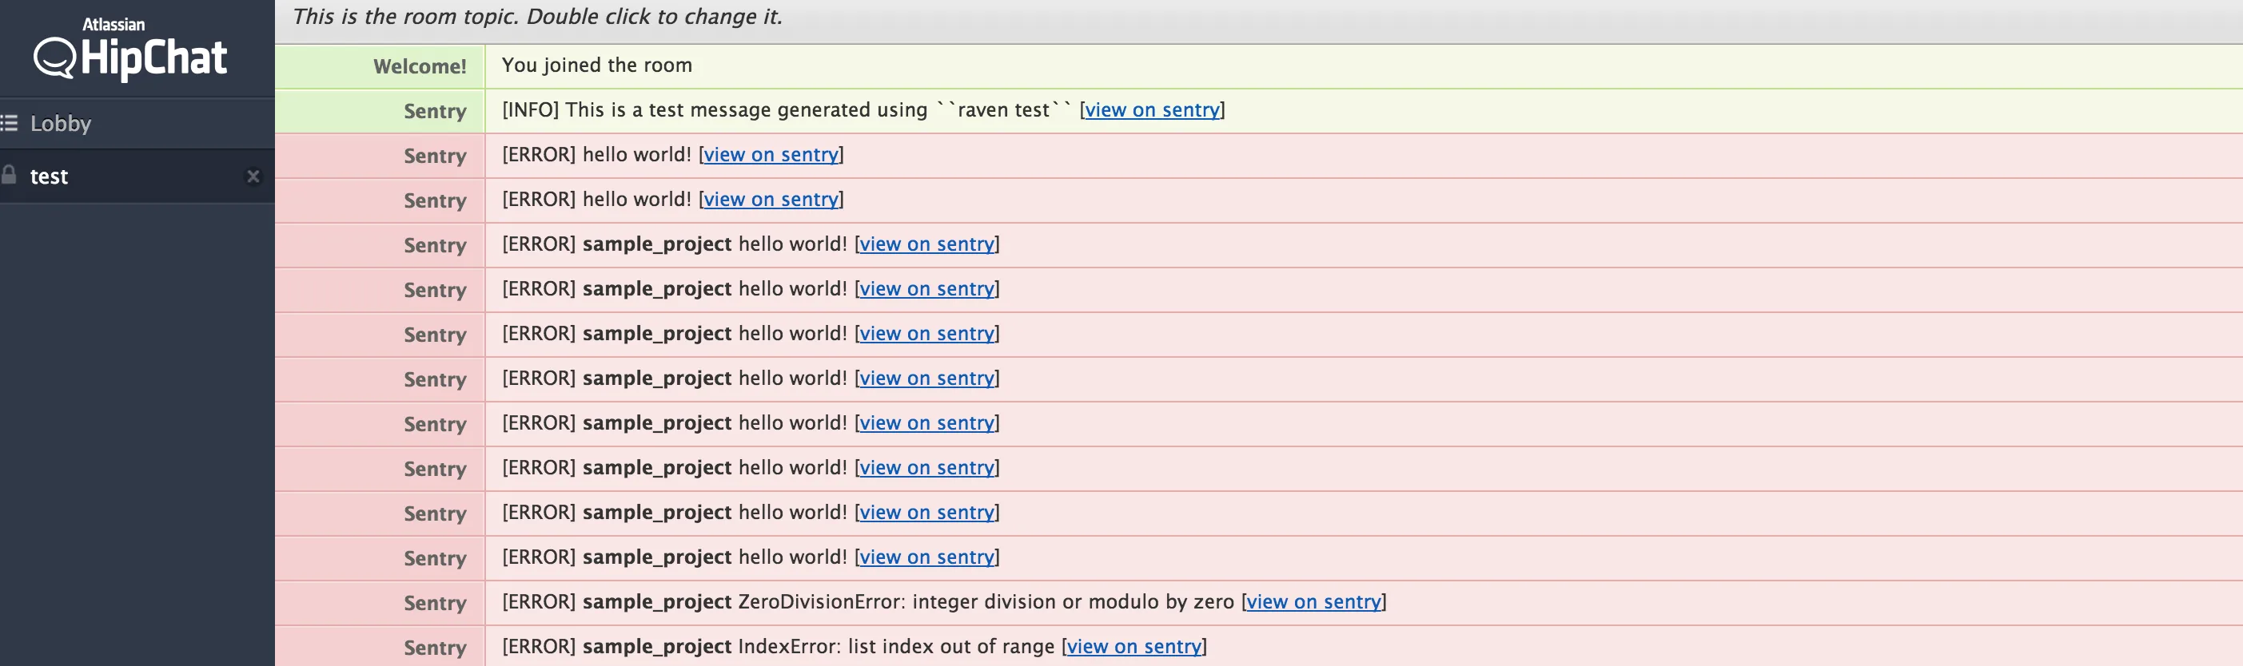
Task: Open view on sentry for IndexError
Action: click(1133, 647)
